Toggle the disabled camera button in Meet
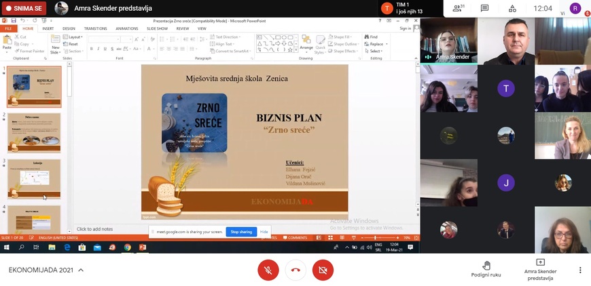The image size is (591, 286). [x=323, y=270]
